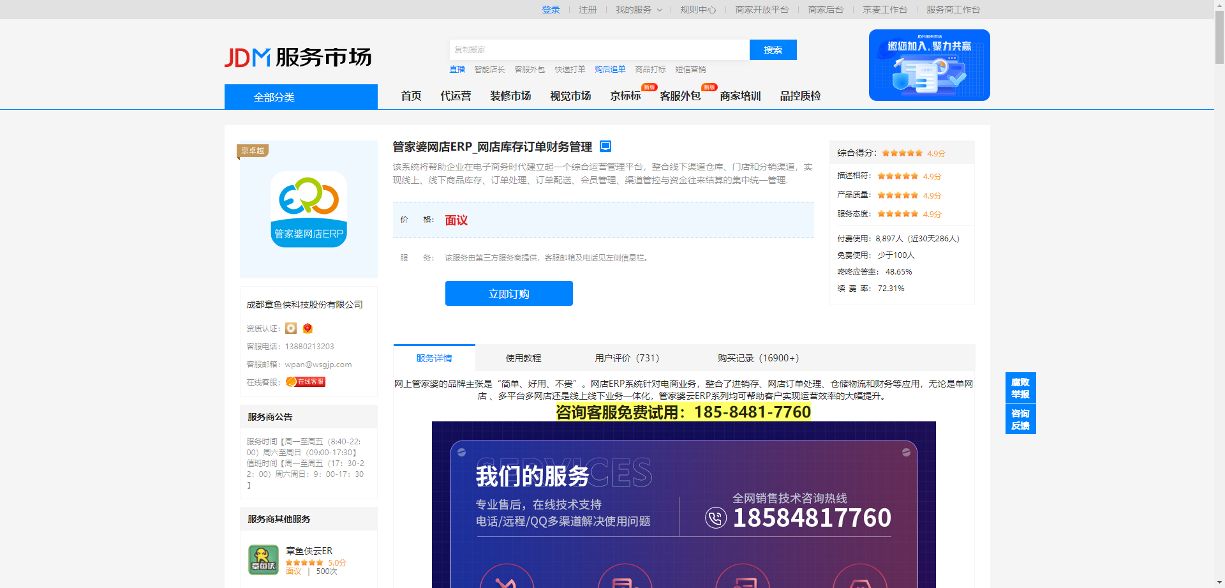Open the 在线客服 online chat badge
This screenshot has width=1225, height=588.
click(306, 382)
